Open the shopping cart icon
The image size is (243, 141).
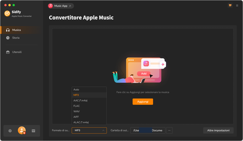click(x=230, y=6)
